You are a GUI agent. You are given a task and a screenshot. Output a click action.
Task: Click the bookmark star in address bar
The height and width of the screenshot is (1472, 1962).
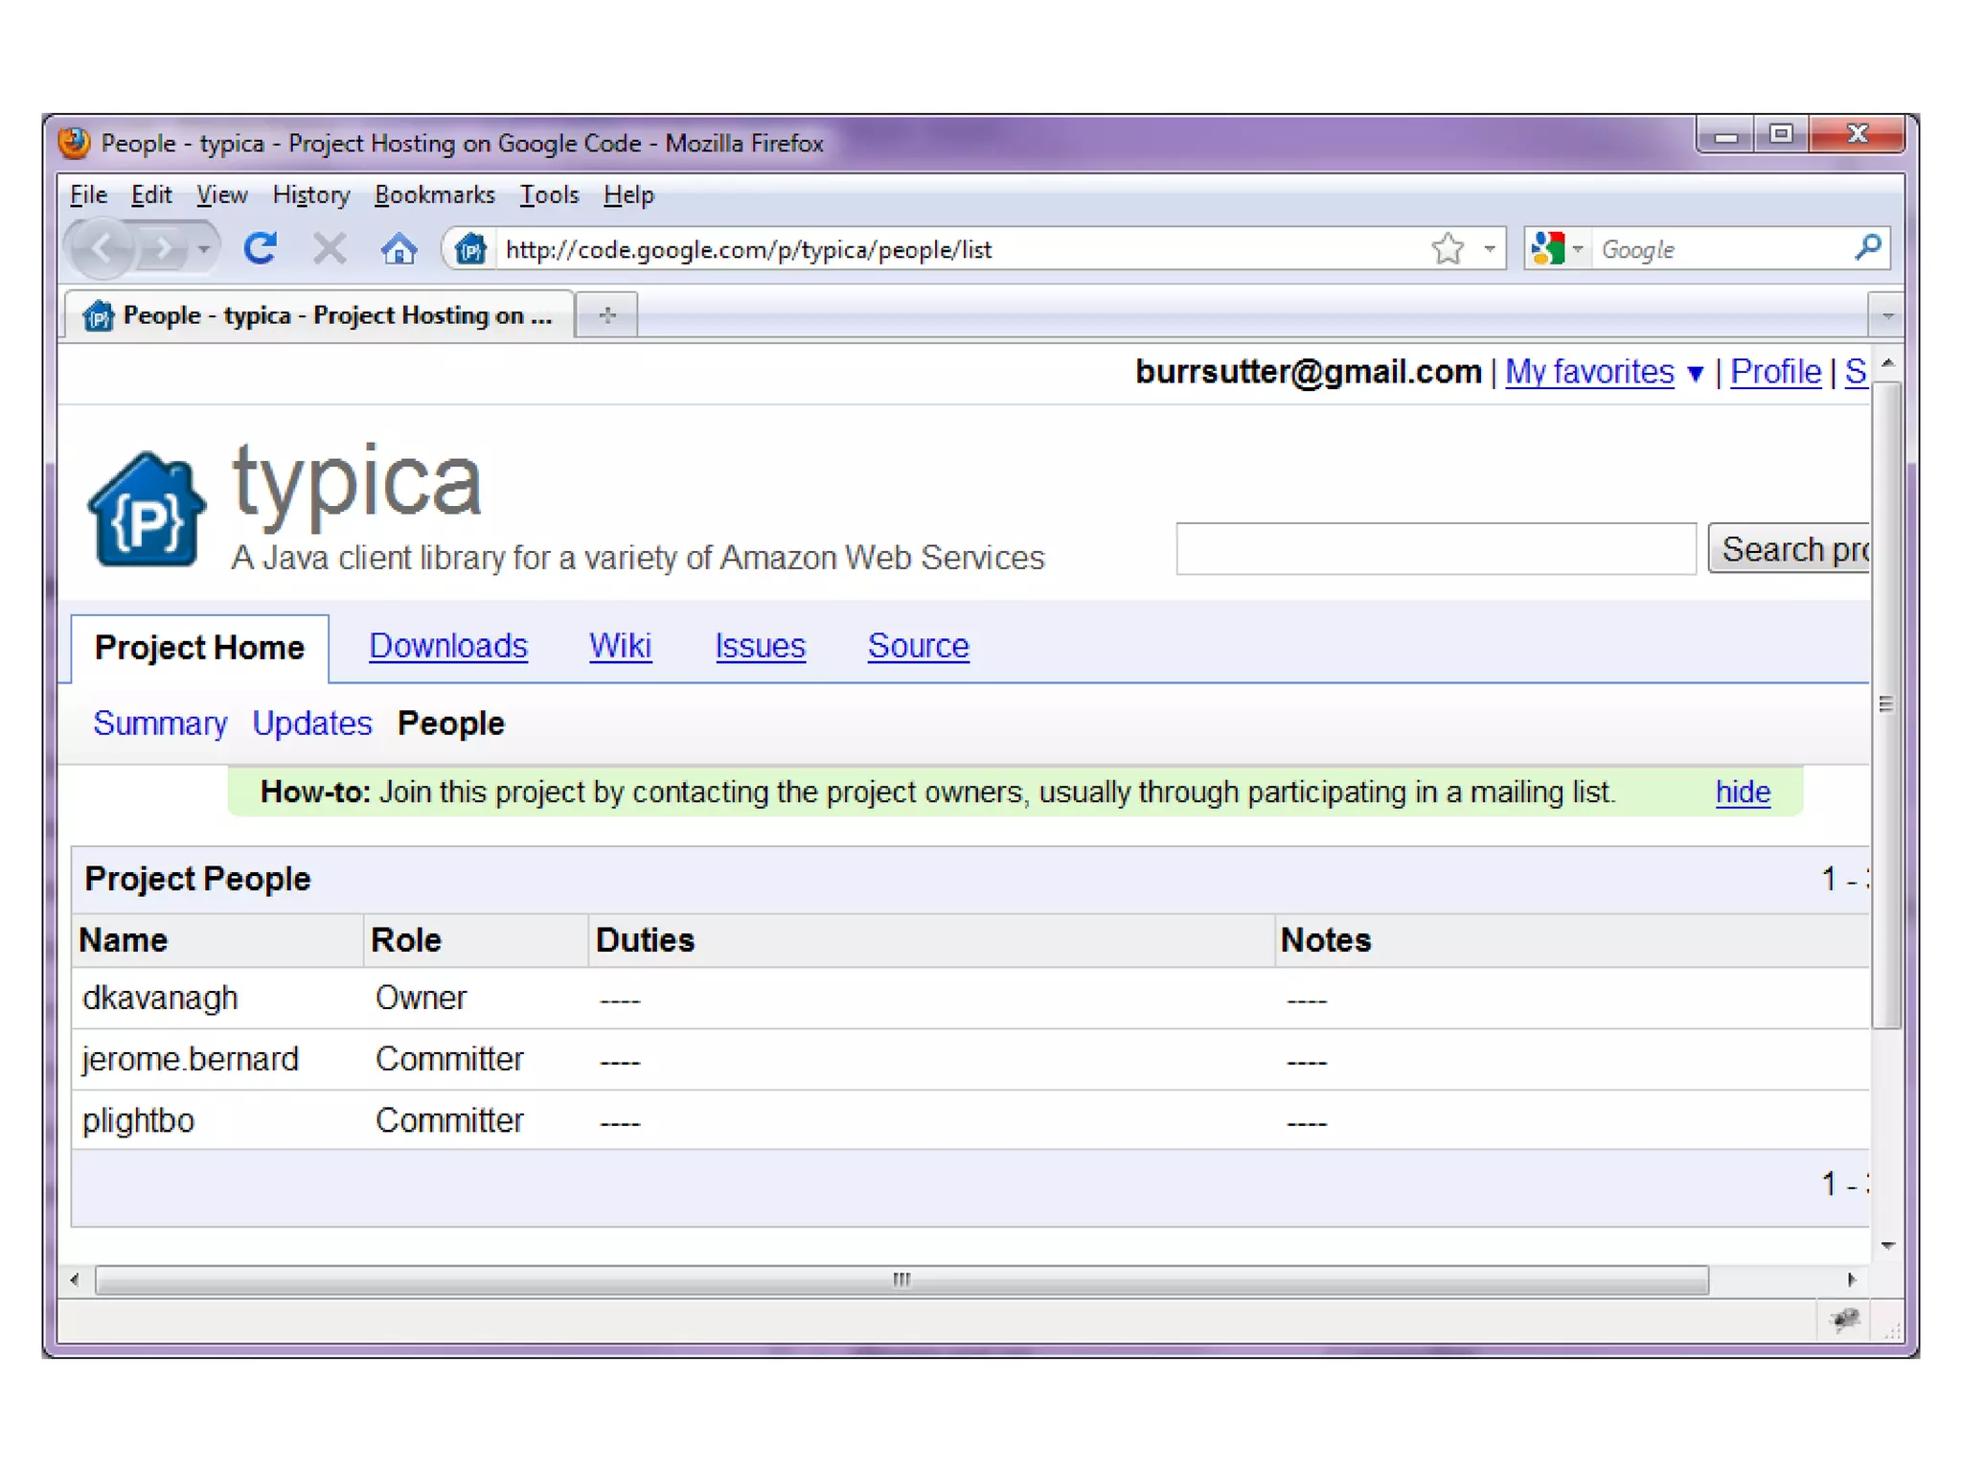click(1447, 249)
